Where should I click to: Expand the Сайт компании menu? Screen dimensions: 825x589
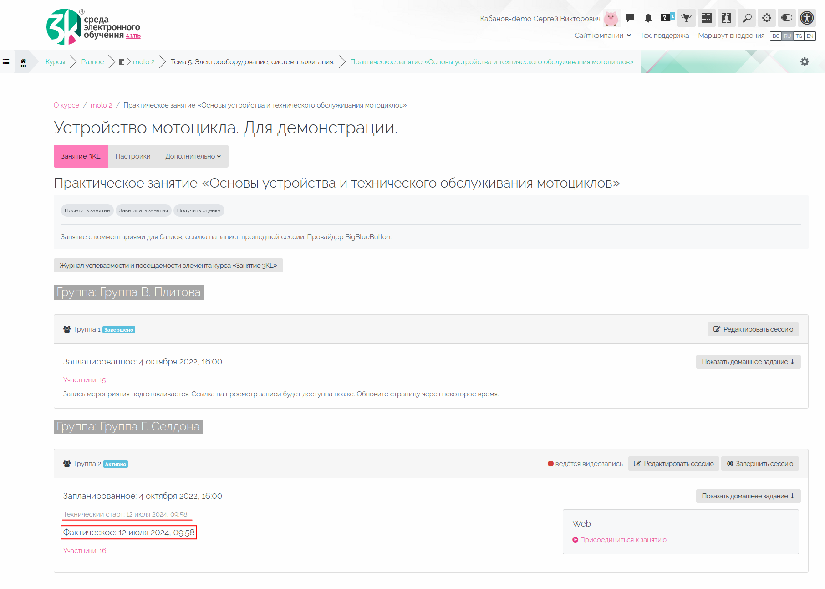[602, 36]
